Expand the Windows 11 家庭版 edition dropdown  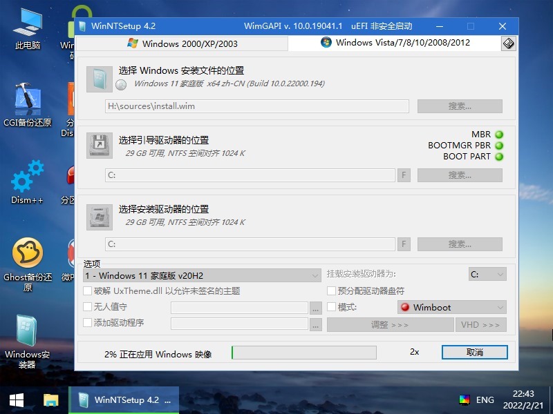[x=201, y=275]
